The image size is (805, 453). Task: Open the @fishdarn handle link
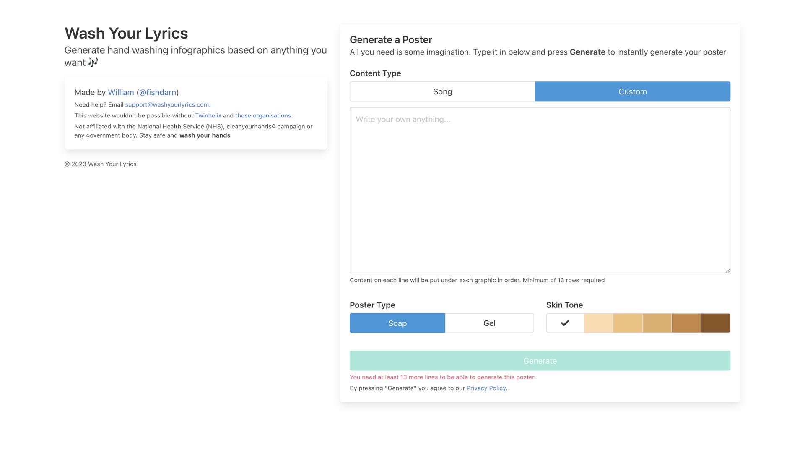click(x=158, y=92)
